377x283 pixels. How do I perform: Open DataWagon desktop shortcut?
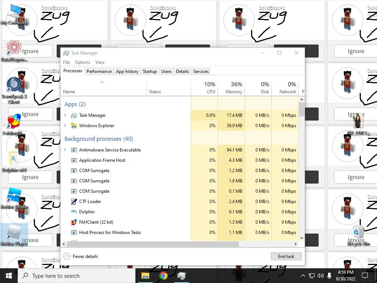click(14, 51)
